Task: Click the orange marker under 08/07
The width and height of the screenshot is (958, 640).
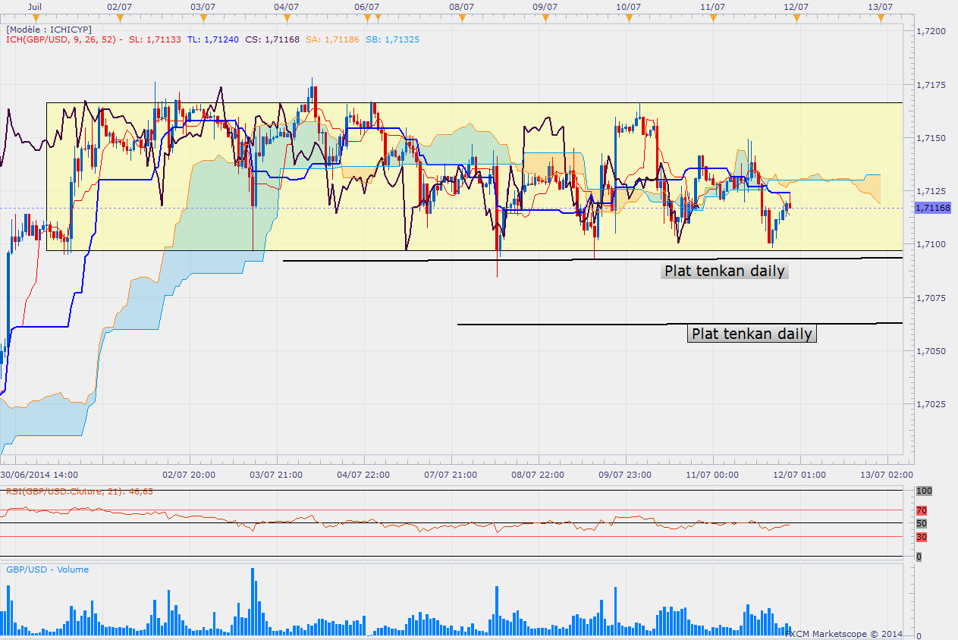Action: (x=462, y=17)
